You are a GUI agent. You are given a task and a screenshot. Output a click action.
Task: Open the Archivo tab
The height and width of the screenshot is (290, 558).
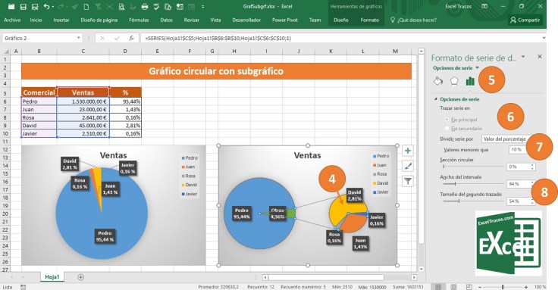[x=12, y=20]
